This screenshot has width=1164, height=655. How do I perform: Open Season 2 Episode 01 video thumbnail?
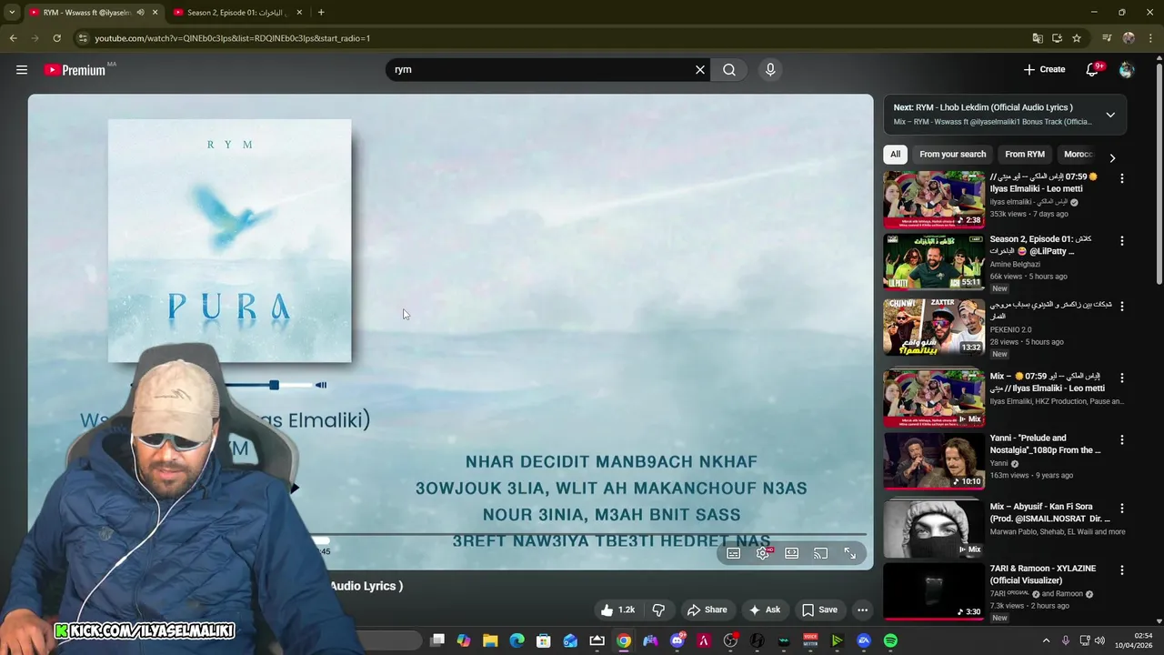click(x=934, y=262)
